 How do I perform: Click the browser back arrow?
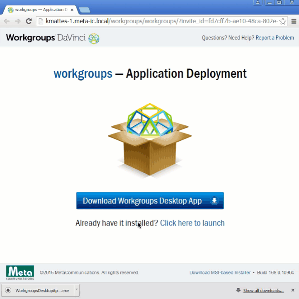click(7, 21)
